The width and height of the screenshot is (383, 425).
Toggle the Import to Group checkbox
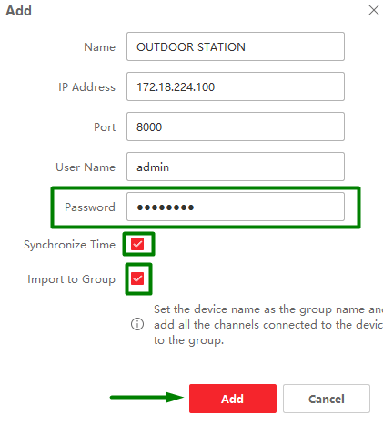[137, 278]
